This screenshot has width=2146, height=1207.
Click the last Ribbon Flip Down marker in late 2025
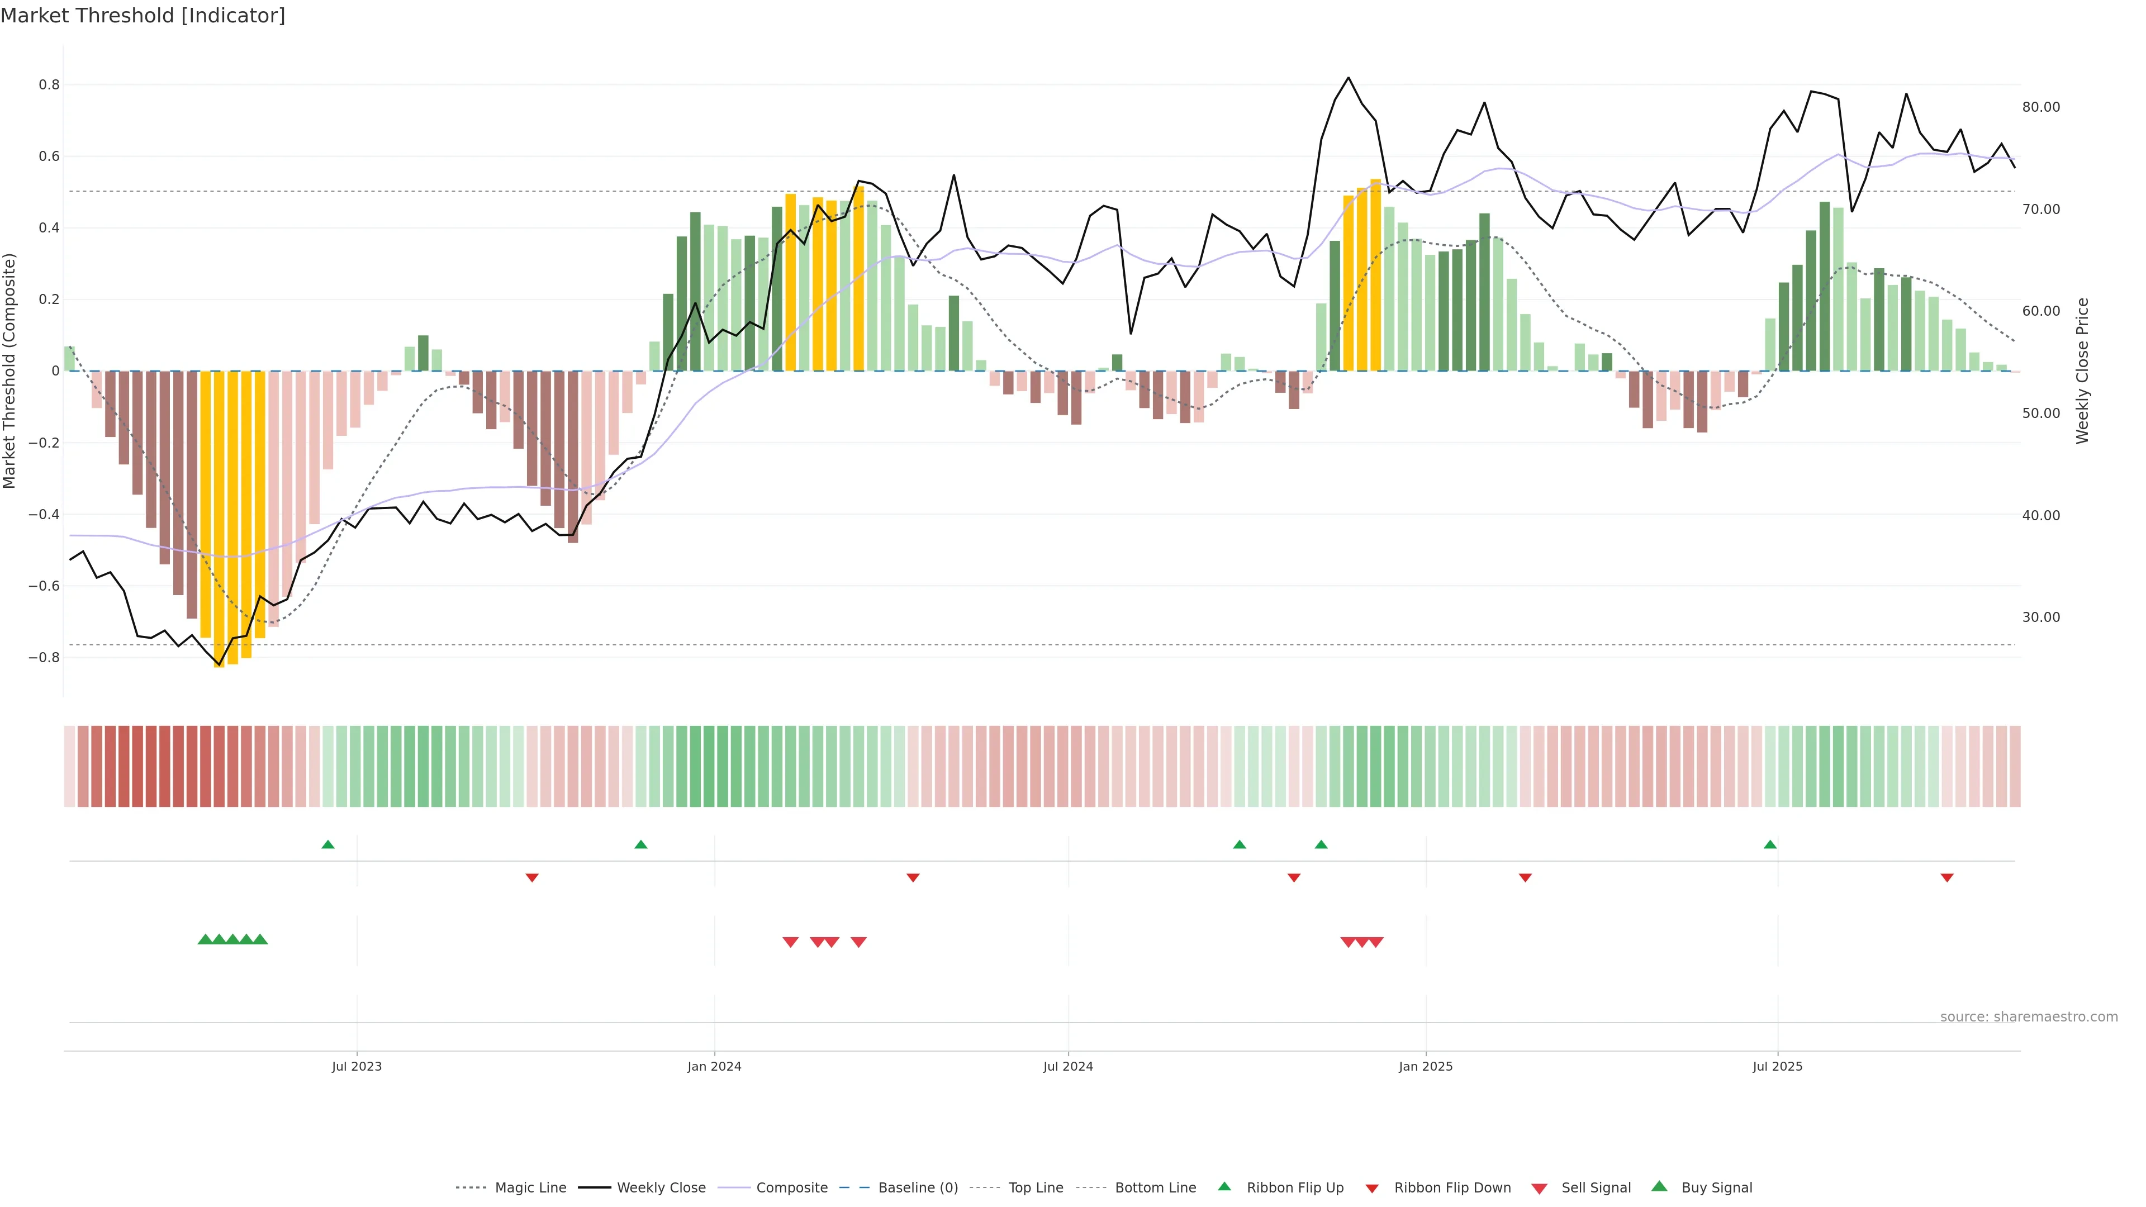pyautogui.click(x=1947, y=877)
